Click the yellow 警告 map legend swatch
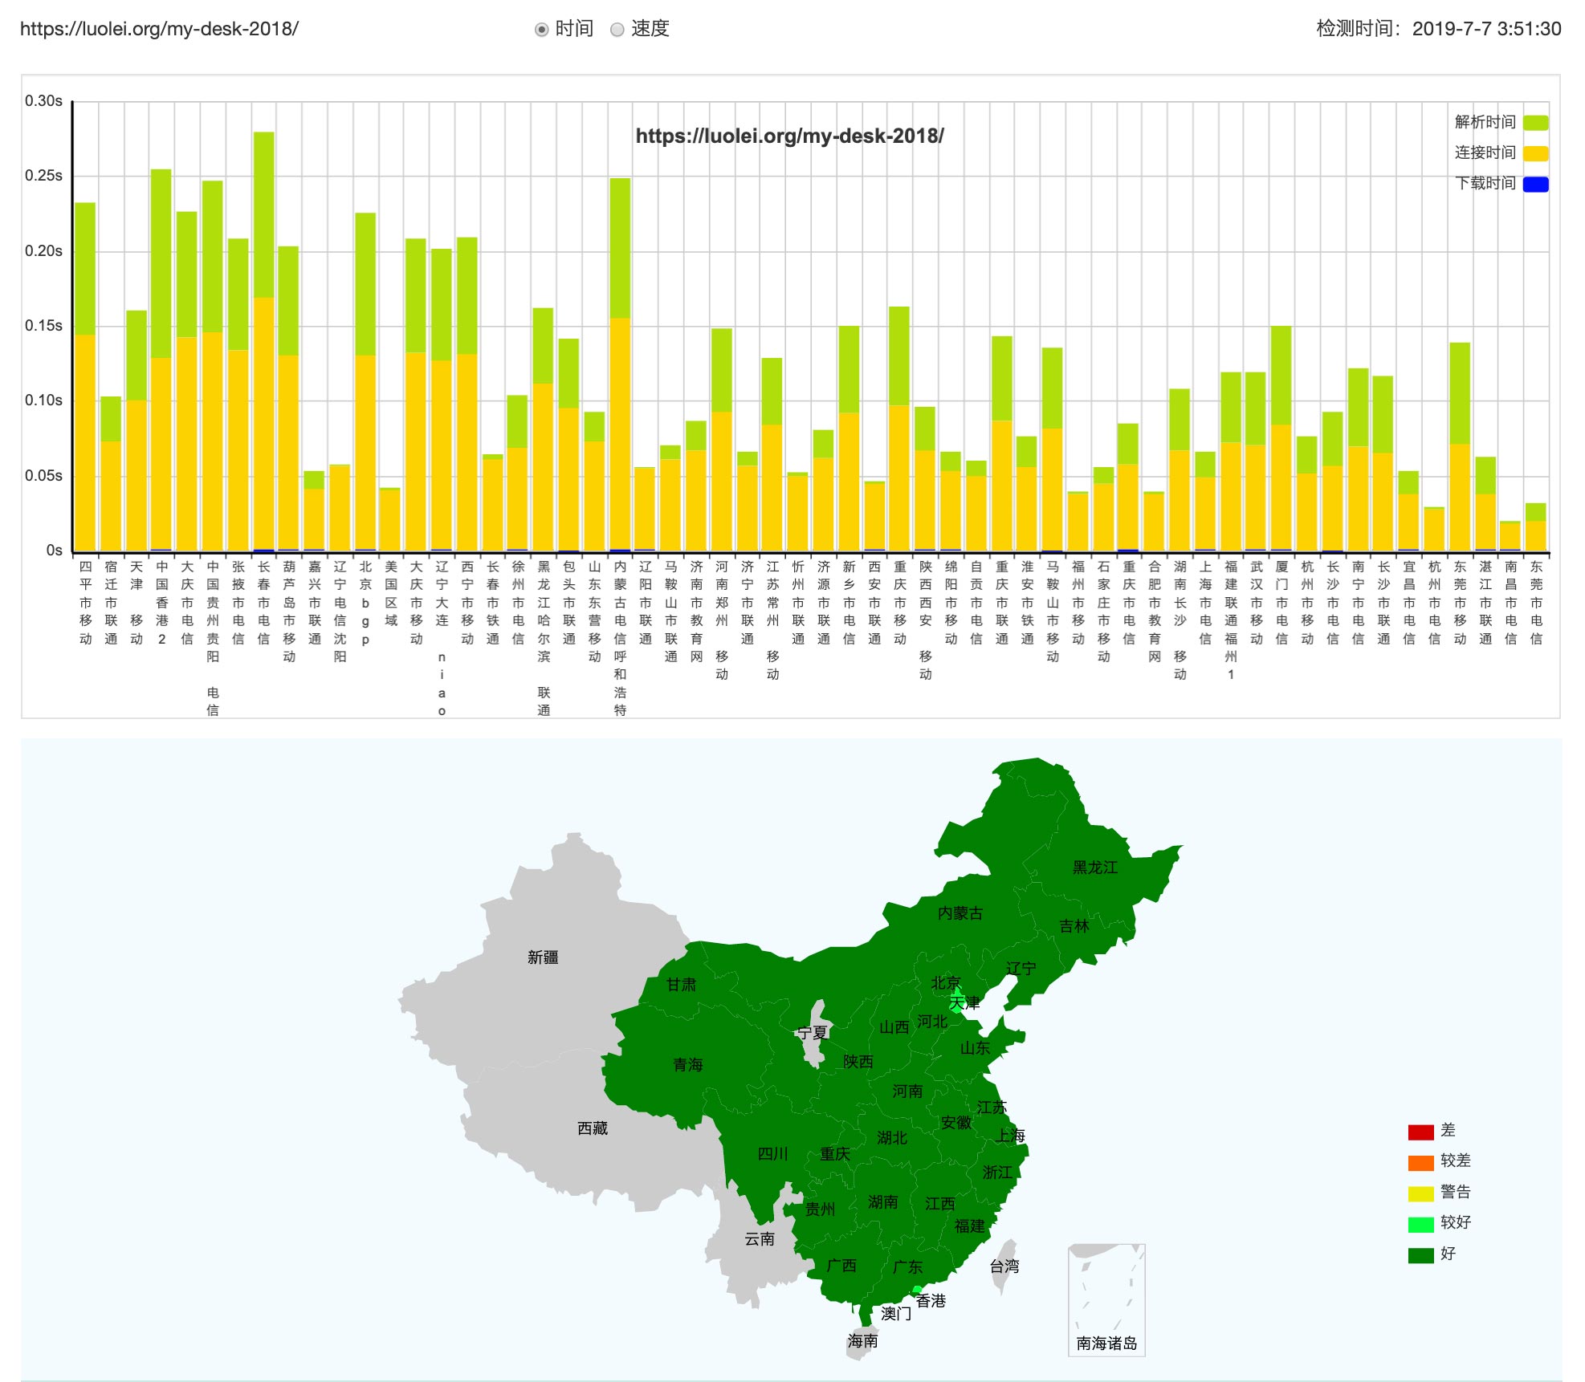Screen dimensions: 1585x1382 (x=1420, y=1194)
